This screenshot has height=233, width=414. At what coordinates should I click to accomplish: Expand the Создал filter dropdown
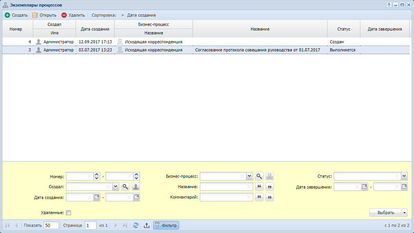click(x=115, y=187)
